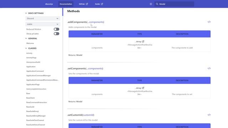Click 'Adds components to the modal' text

tap(83, 27)
